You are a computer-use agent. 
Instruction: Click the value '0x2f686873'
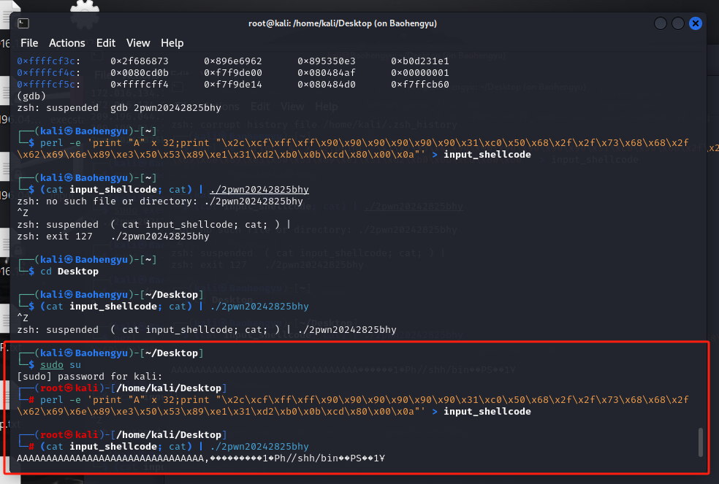(x=140, y=61)
